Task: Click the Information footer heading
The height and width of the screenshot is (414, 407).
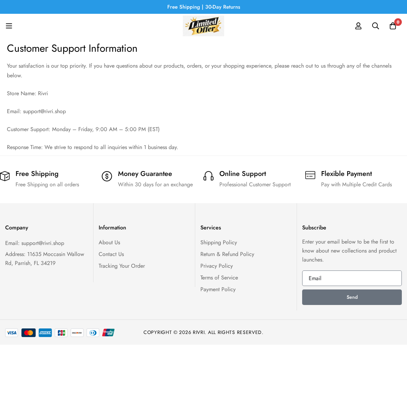Action: pos(112,228)
